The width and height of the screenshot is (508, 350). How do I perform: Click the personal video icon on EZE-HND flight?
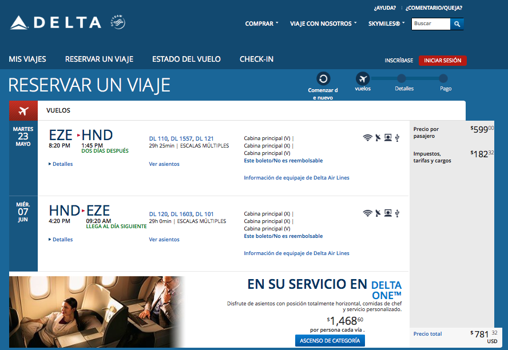[388, 138]
